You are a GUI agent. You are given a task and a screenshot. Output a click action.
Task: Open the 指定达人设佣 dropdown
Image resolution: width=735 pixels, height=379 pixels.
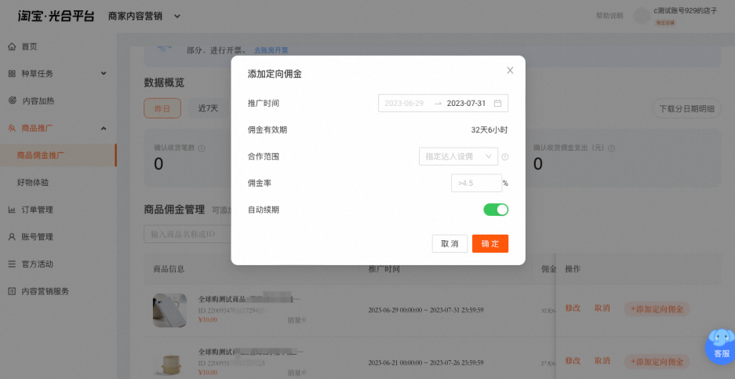tap(458, 157)
